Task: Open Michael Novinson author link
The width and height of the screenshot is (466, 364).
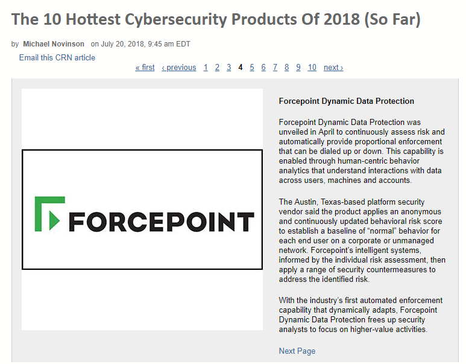Action: pos(54,44)
